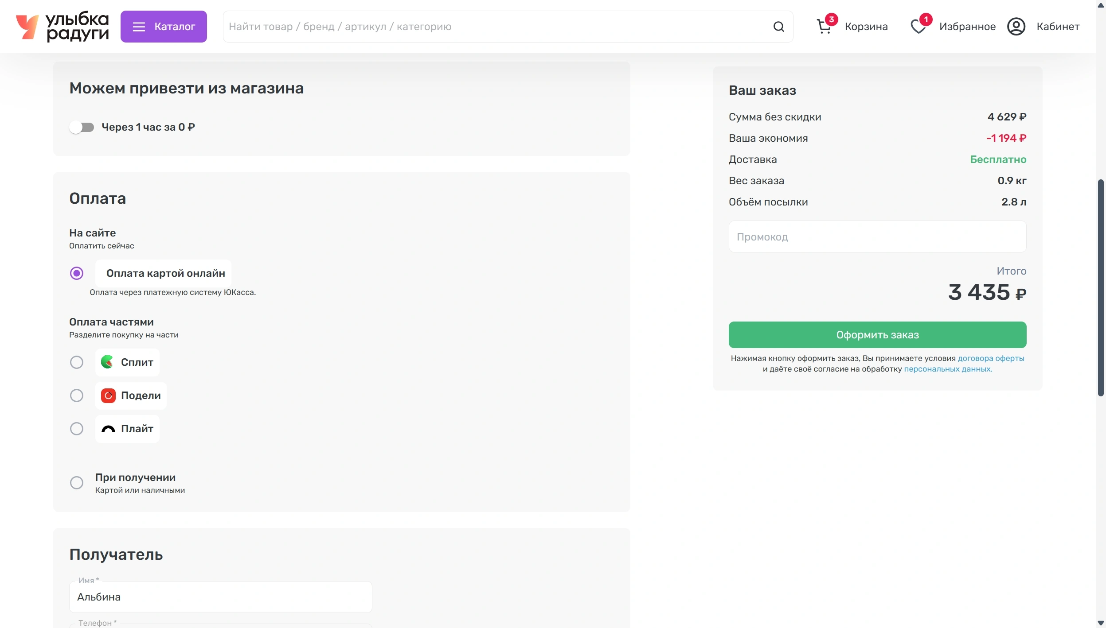Click the Сплит payment logo
This screenshot has width=1106, height=628.
[x=107, y=362]
